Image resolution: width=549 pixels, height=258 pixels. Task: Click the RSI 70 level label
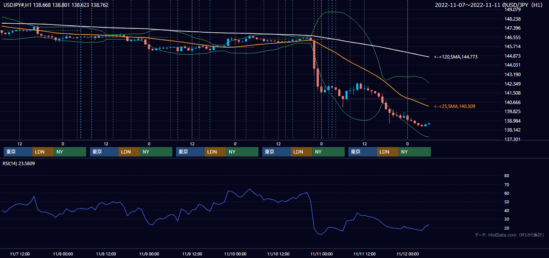click(506, 184)
